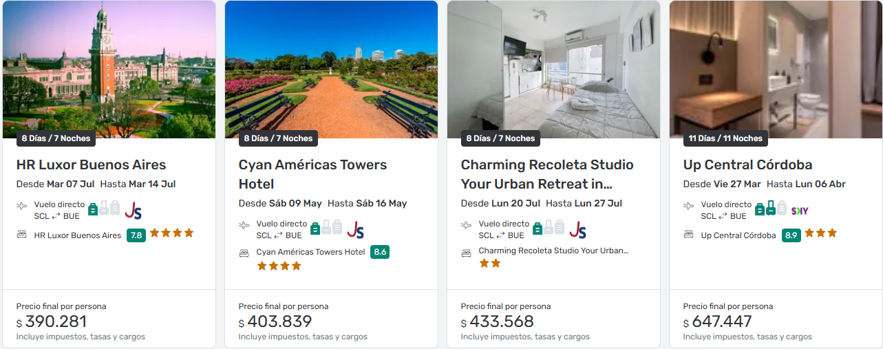Click JetSmart airline logo on HR Luxor card
This screenshot has height=349, width=883.
[133, 211]
